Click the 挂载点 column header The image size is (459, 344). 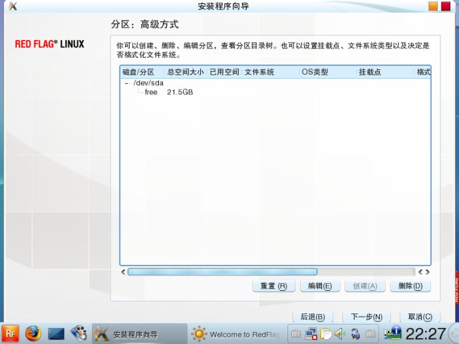click(x=370, y=72)
